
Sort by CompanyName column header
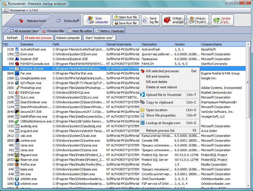click(x=211, y=44)
